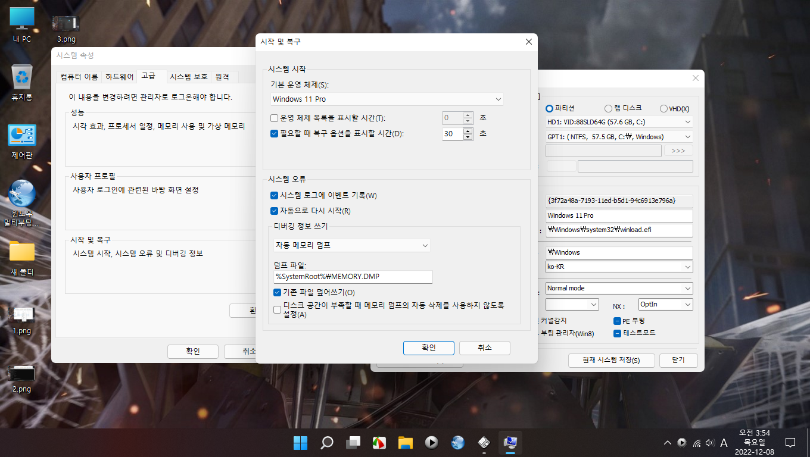Screen dimensions: 810x457
Task: Switch to the 시스템 보호 tab
Action: click(x=189, y=77)
